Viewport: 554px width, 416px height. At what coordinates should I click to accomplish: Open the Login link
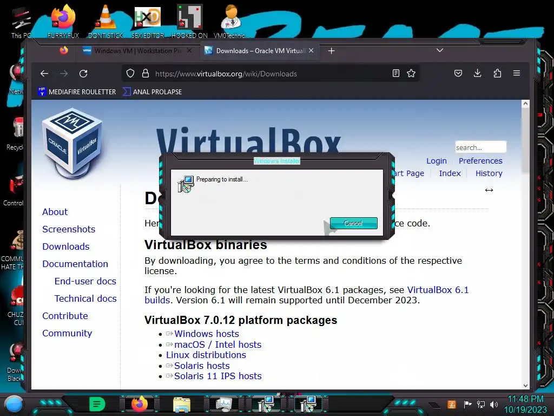click(x=437, y=161)
